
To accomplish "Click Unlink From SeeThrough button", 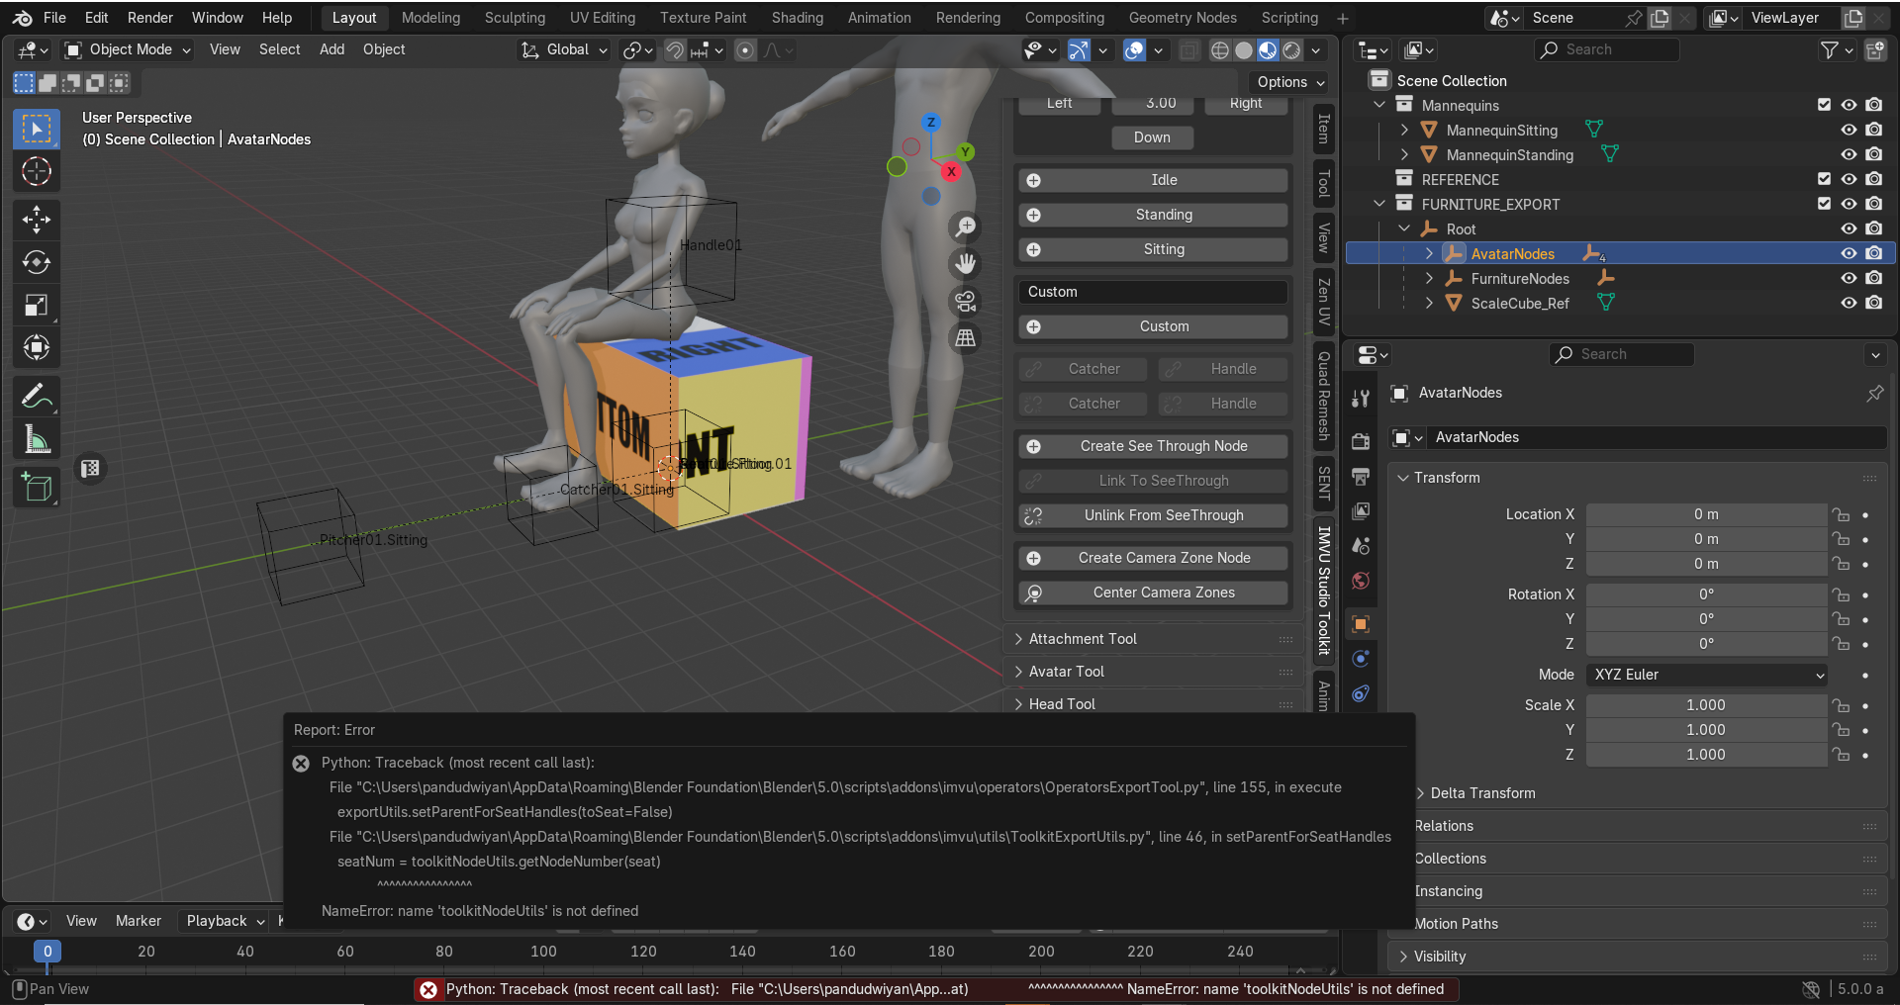I will click(x=1153, y=515).
